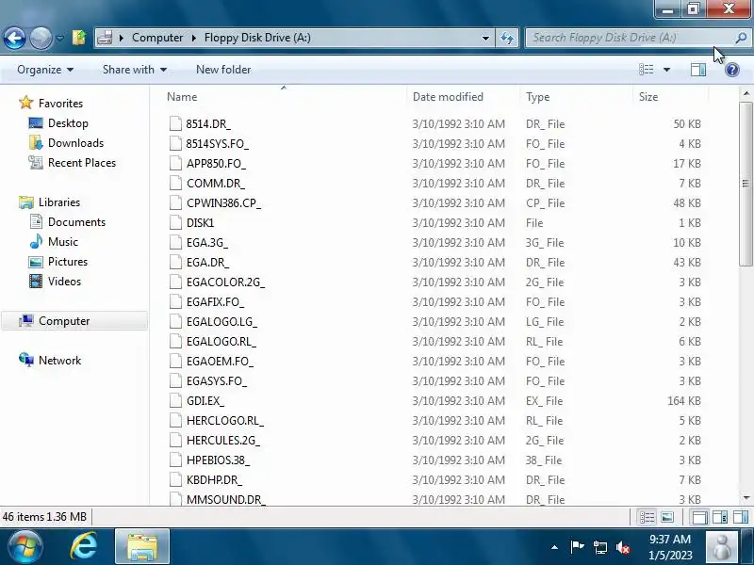754x565 pixels.
Task: Expand arrow after Computer in breadcrumb
Action: coord(194,38)
